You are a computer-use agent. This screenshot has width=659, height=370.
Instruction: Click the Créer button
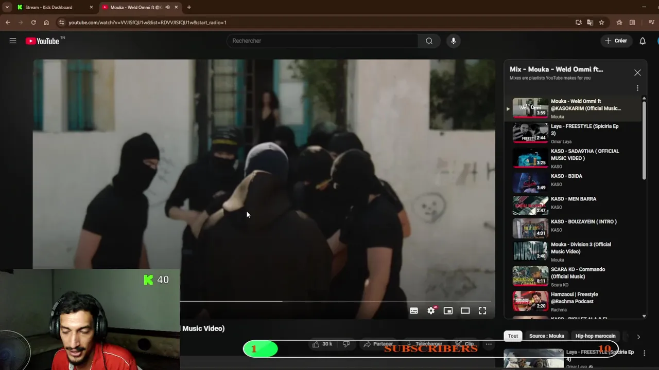click(616, 41)
